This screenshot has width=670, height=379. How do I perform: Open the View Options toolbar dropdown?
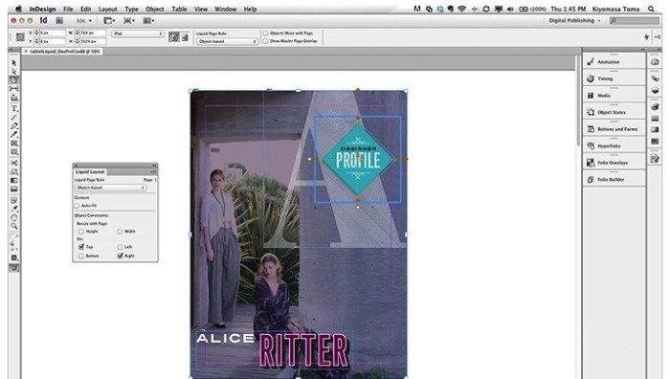coord(110,20)
